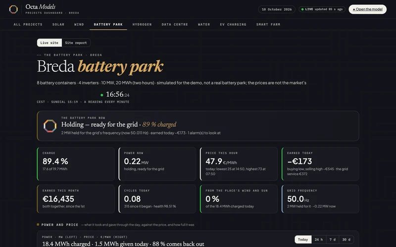The height and width of the screenshot is (247, 396).
Task: Click the CEST sundial reading line
Action: 83,102
